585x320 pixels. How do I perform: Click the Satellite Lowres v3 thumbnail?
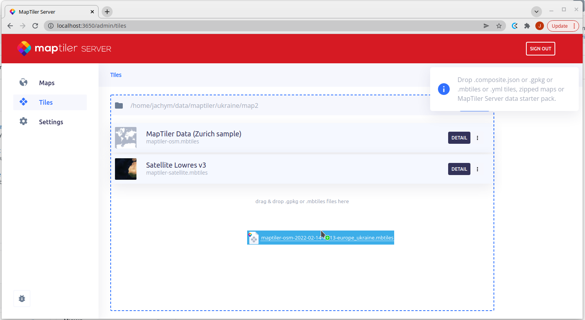tap(126, 169)
